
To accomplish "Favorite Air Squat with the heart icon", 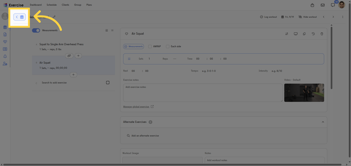I will point(126,34).
